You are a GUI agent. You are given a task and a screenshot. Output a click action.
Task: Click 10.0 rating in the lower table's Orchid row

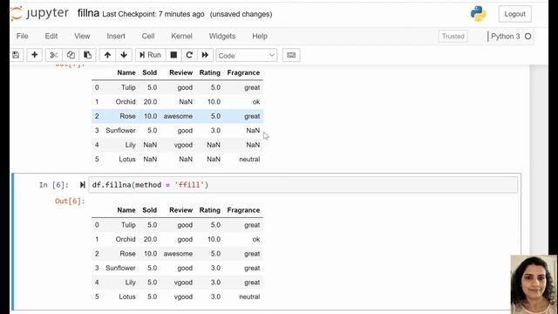214,239
